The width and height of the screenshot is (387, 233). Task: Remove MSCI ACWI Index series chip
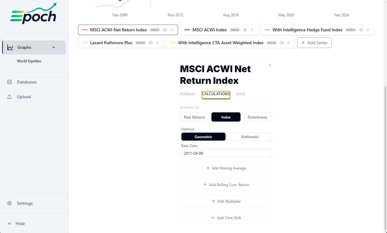(252, 30)
